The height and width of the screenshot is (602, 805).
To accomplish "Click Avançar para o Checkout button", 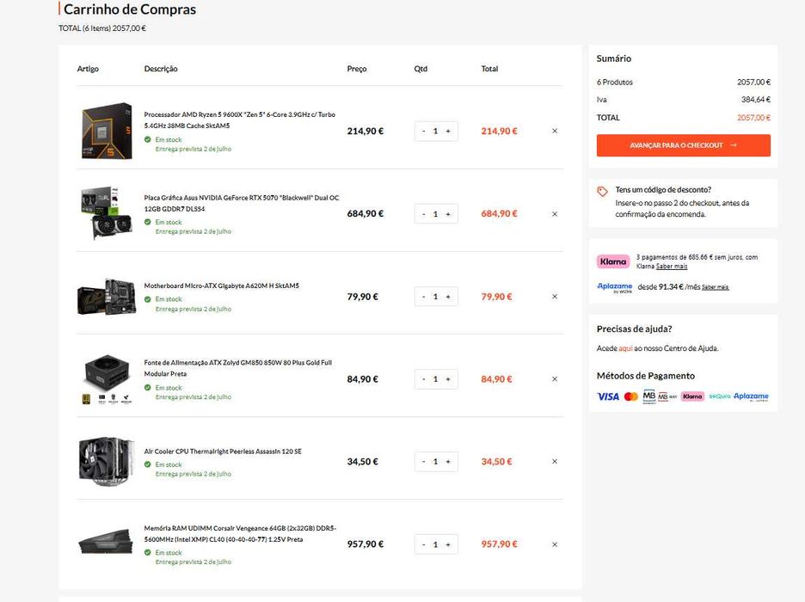I will pos(684,145).
